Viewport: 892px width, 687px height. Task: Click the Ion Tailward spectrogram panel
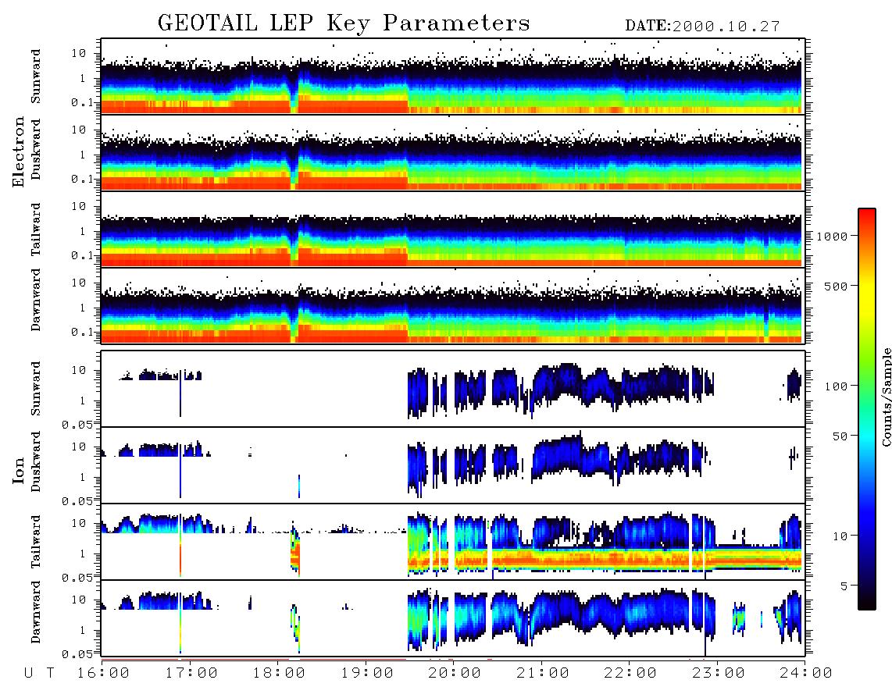453,542
